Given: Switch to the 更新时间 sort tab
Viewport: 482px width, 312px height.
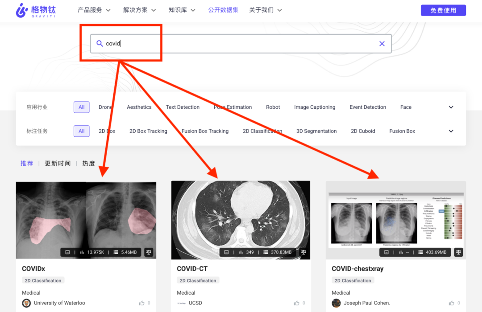Looking at the screenshot, I should click(x=58, y=164).
